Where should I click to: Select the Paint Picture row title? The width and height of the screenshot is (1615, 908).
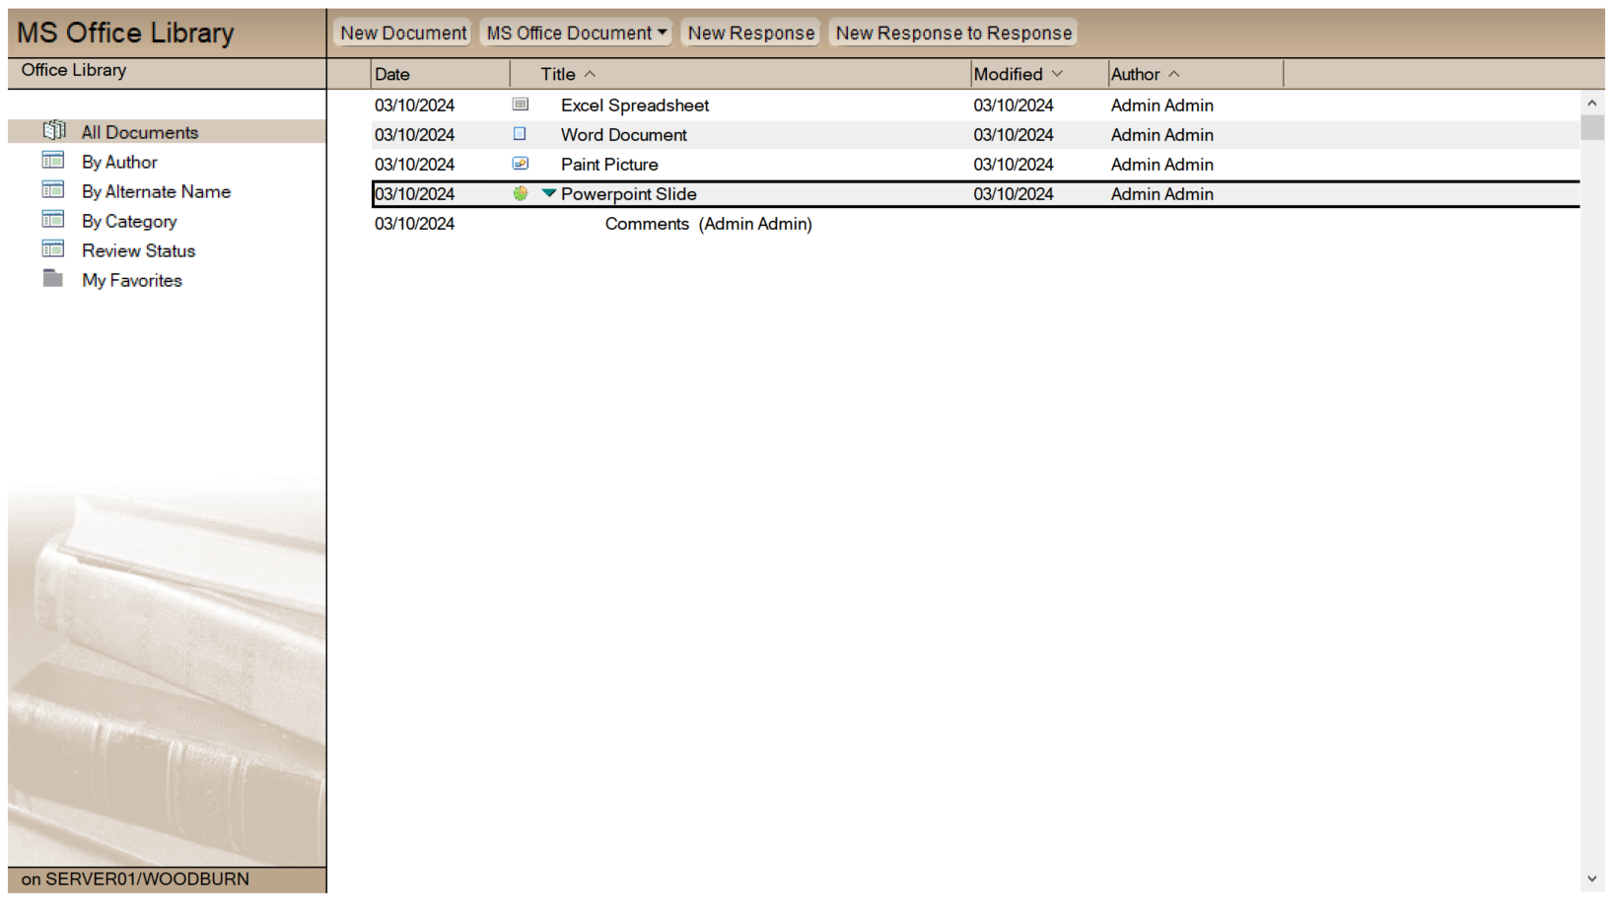609,164
